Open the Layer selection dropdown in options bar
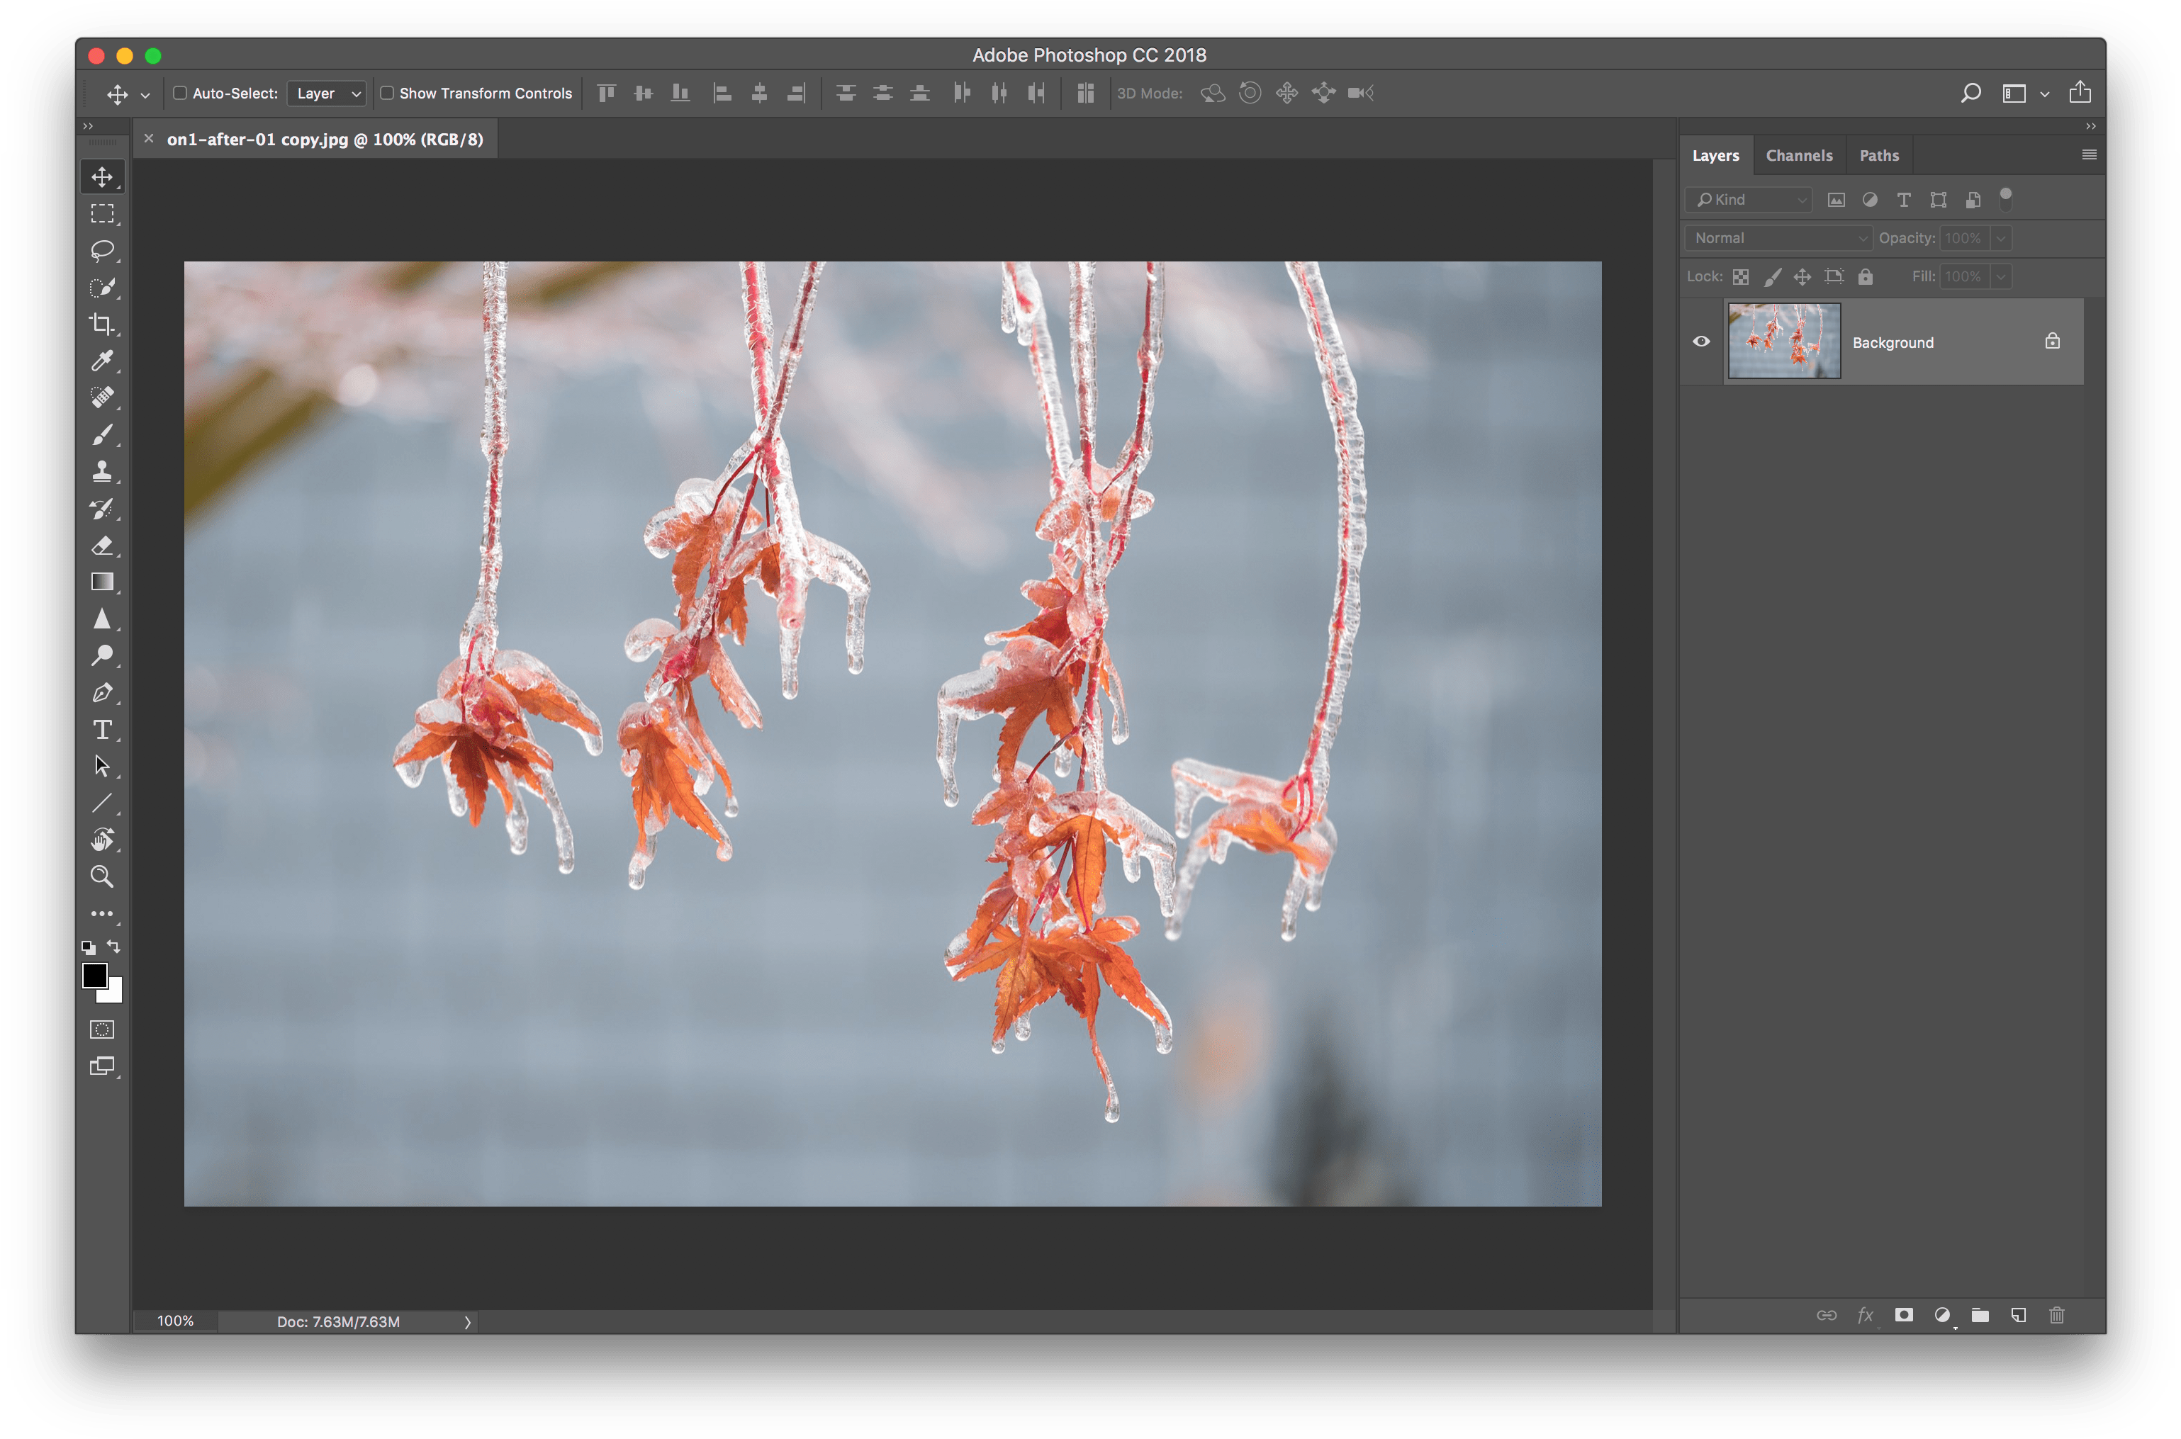The image size is (2181, 1439). [326, 93]
